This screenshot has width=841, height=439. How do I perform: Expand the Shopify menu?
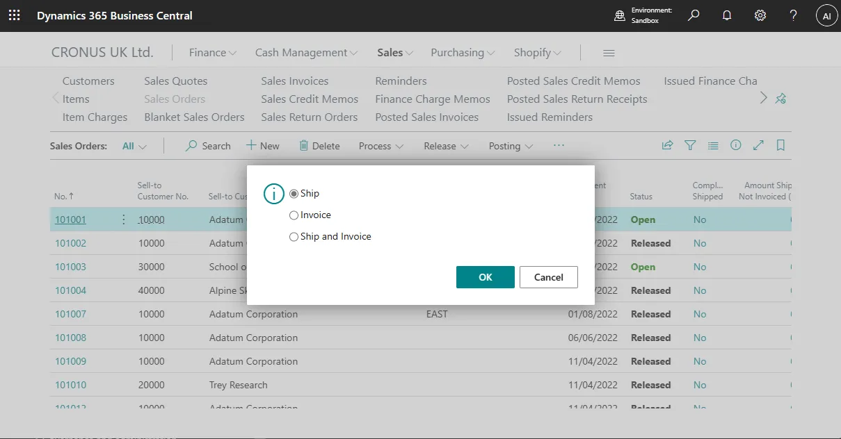click(538, 53)
